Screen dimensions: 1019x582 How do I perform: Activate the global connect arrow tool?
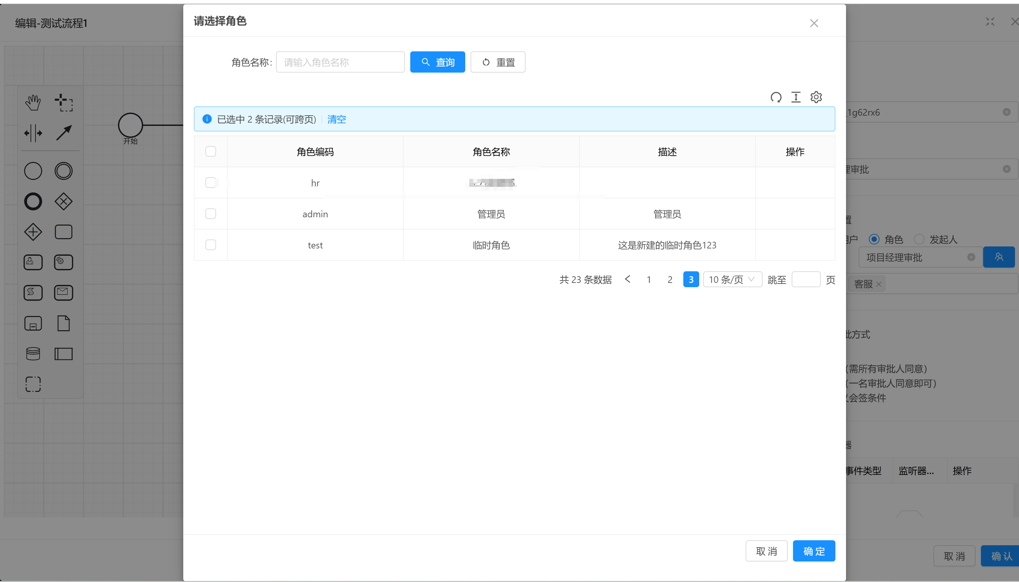[64, 133]
